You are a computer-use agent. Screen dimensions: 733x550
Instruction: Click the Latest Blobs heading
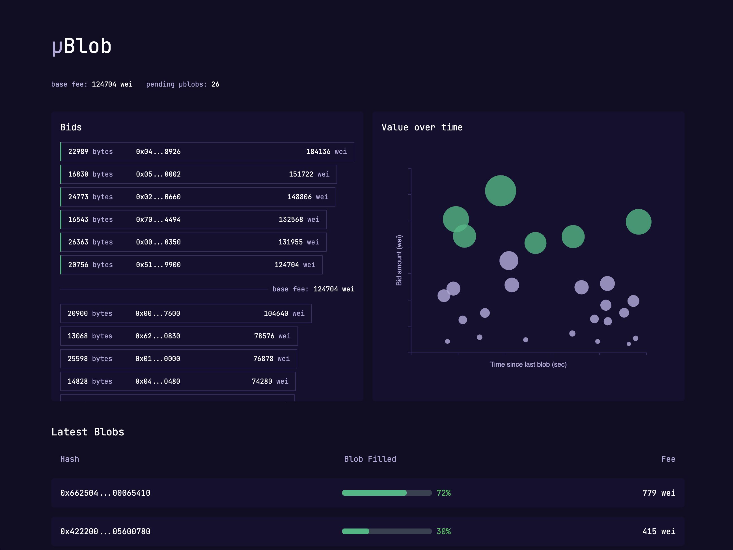[88, 432]
